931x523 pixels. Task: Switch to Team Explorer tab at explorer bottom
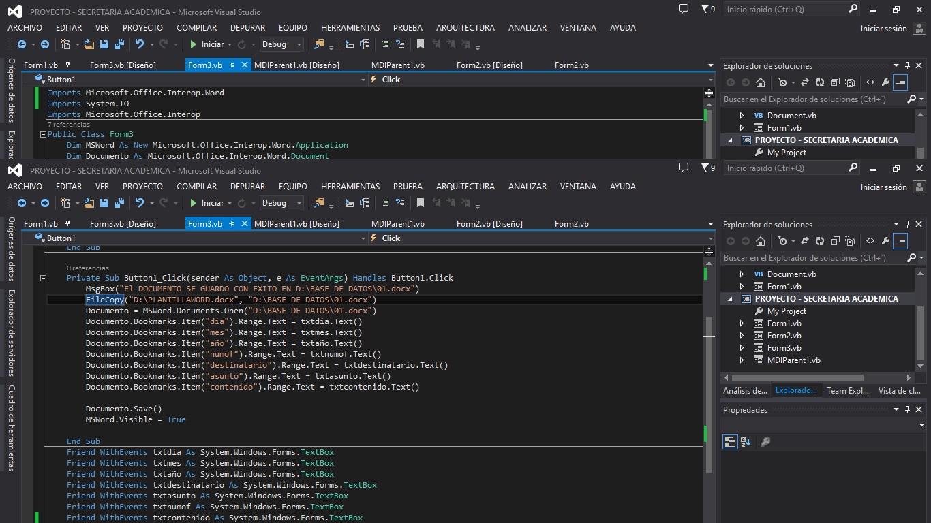tap(848, 391)
